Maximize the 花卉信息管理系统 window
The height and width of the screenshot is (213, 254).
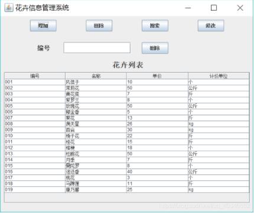214,8
